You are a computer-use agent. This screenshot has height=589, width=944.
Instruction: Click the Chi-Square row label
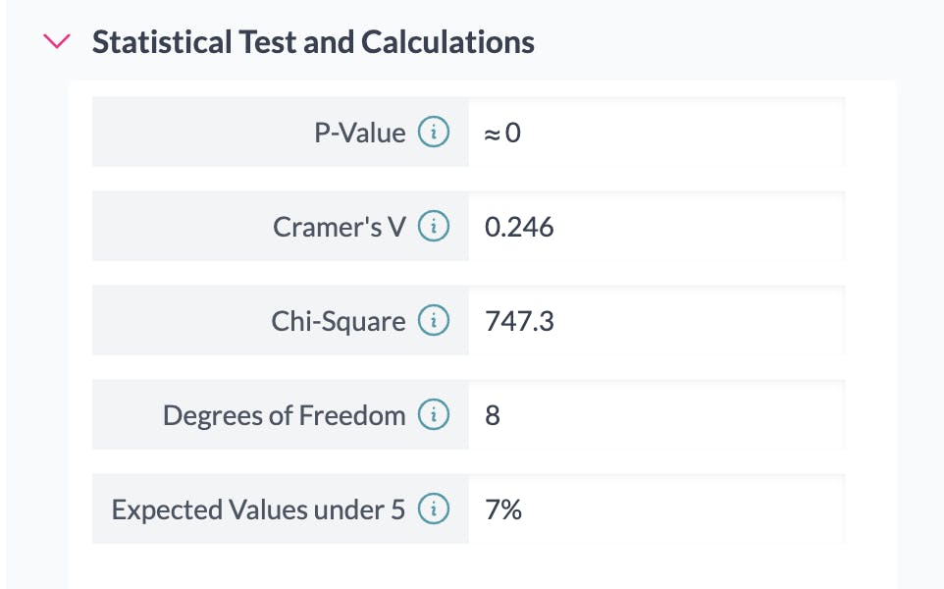click(338, 321)
